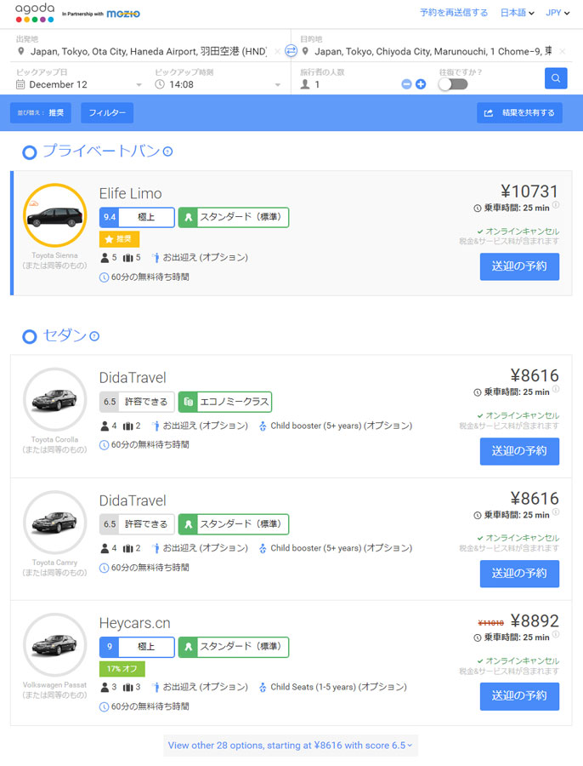Open the pickup date dropdown December 12

(79, 84)
